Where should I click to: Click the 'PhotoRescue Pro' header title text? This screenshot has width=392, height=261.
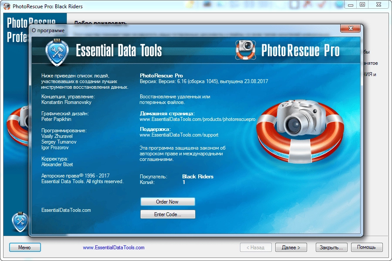click(301, 50)
